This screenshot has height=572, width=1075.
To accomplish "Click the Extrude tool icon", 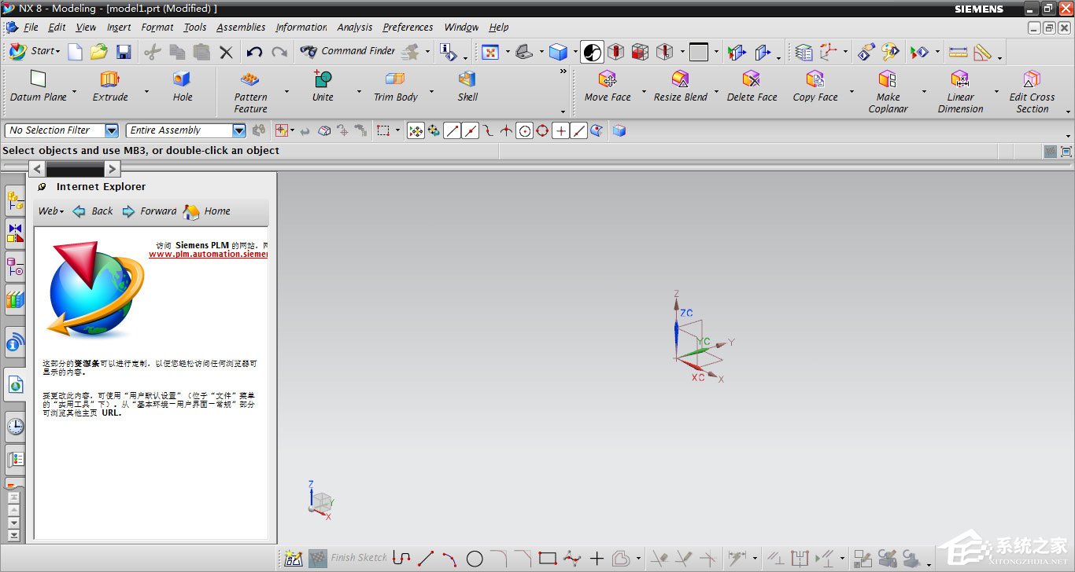I will tap(110, 79).
